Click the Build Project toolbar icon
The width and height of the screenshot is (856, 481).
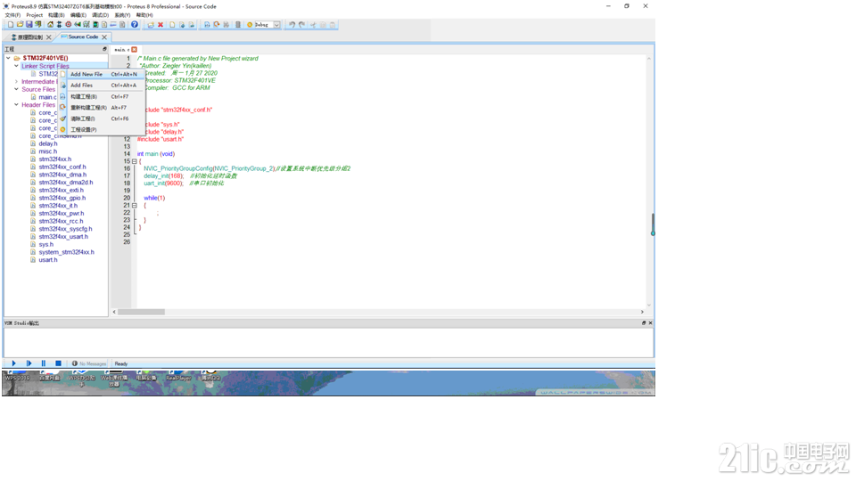pyautogui.click(x=207, y=25)
